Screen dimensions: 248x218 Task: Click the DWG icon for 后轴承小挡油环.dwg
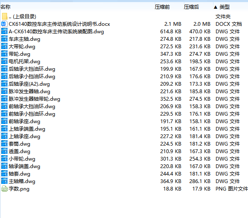click(4, 77)
